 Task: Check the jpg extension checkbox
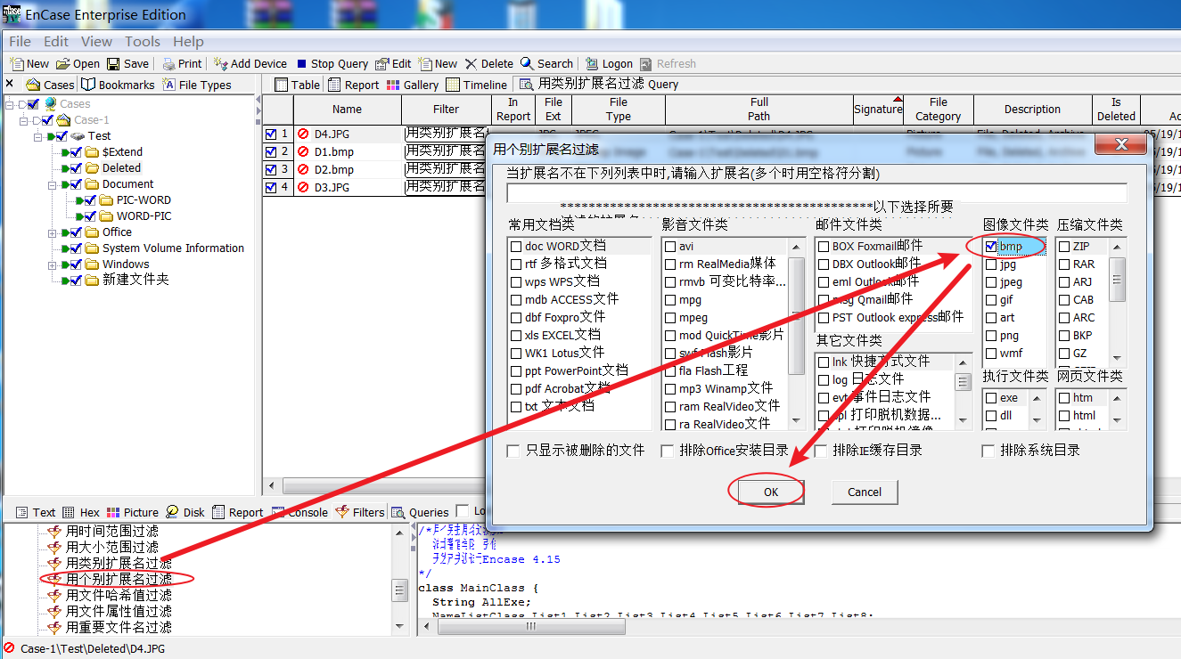(991, 264)
